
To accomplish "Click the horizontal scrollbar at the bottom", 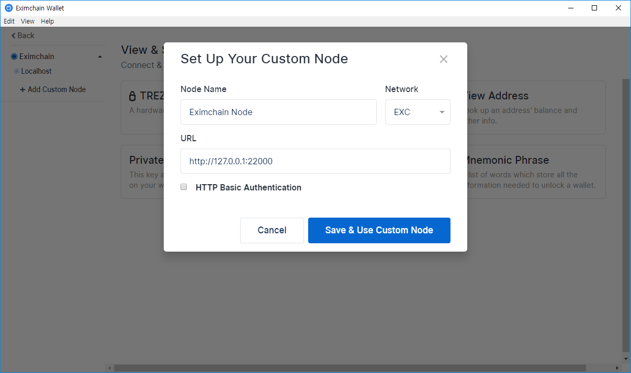I will click(x=350, y=368).
